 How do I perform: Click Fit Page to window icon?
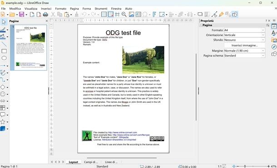(x=234, y=166)
